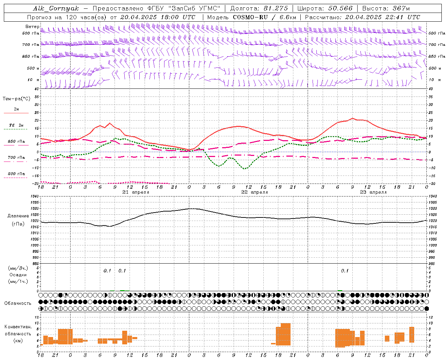
Task: Click the green precipitation bar on 23 апреля
Action: [x=340, y=290]
